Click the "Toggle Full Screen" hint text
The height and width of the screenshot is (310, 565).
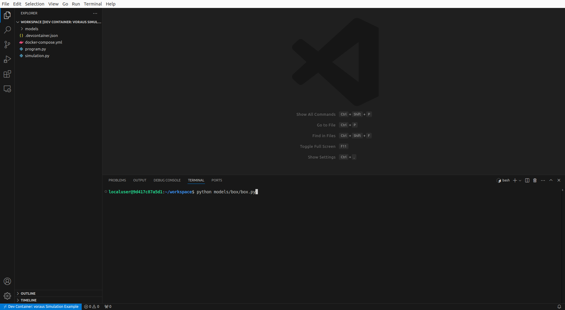[x=318, y=147]
